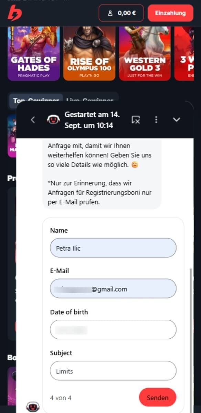Click the user account balance button
Image resolution: width=201 pixels, height=413 pixels.
pos(121,13)
